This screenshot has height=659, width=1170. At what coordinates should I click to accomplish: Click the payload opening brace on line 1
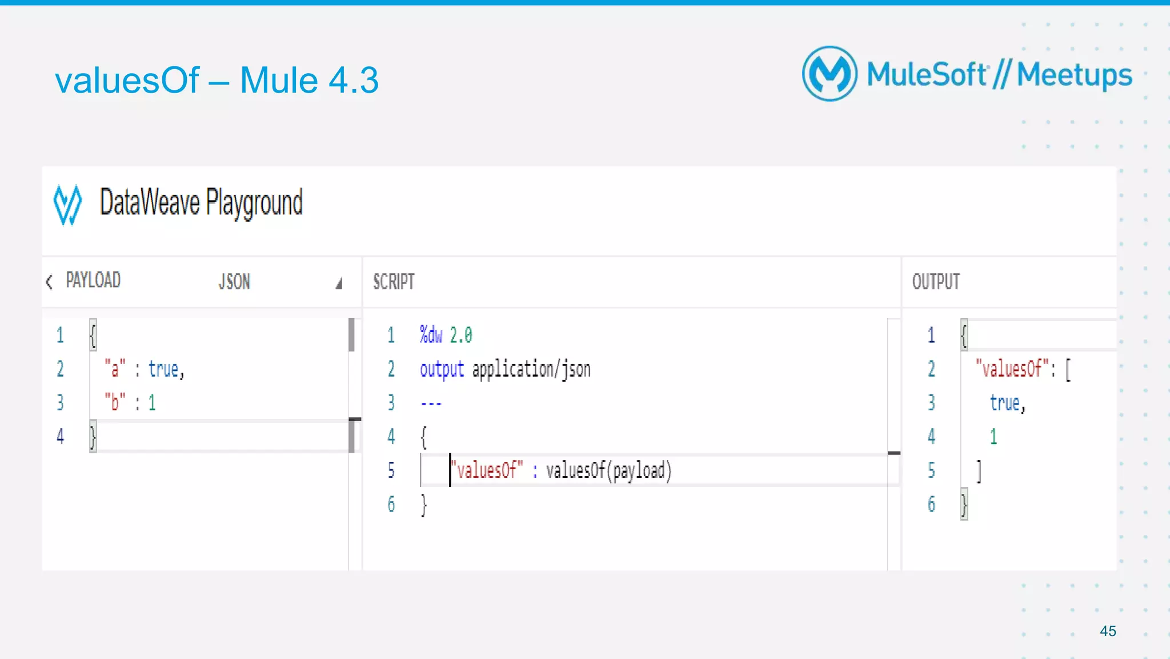pyautogui.click(x=93, y=335)
